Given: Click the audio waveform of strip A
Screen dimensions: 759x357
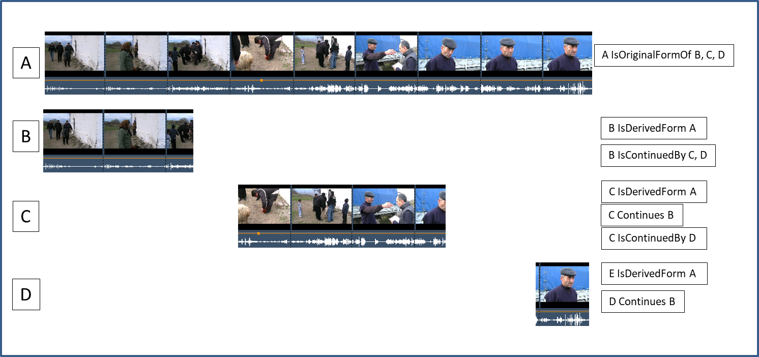Looking at the screenshot, I should click(318, 89).
